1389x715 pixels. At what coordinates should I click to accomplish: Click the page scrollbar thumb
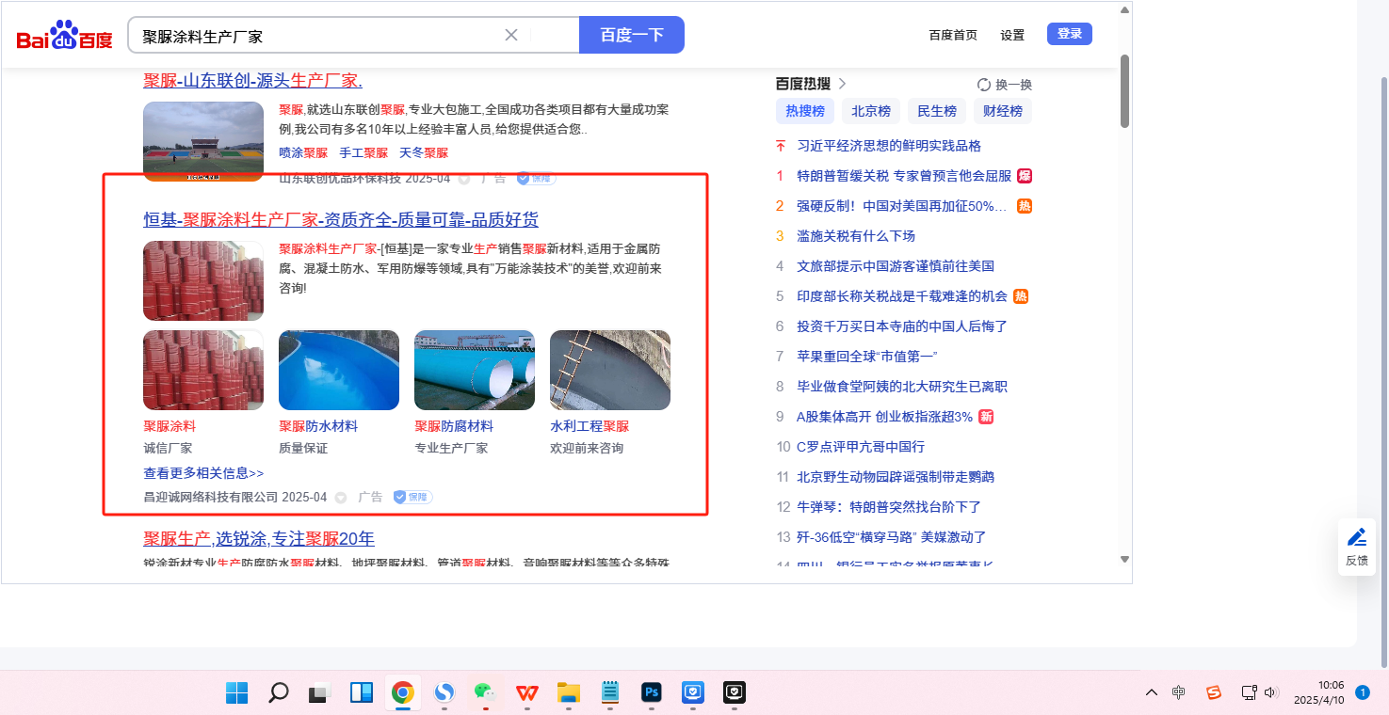pyautogui.click(x=1124, y=90)
